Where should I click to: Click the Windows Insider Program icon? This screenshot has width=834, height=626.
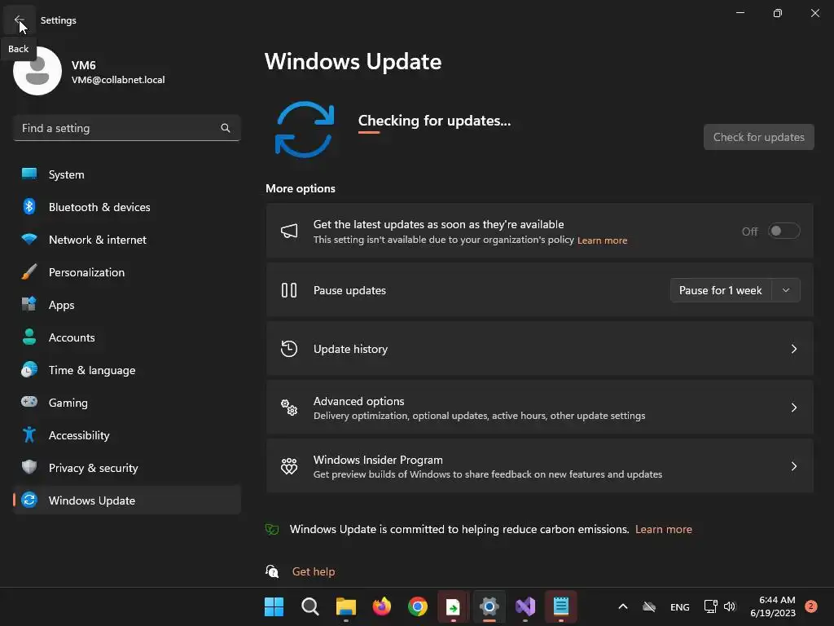click(x=289, y=466)
